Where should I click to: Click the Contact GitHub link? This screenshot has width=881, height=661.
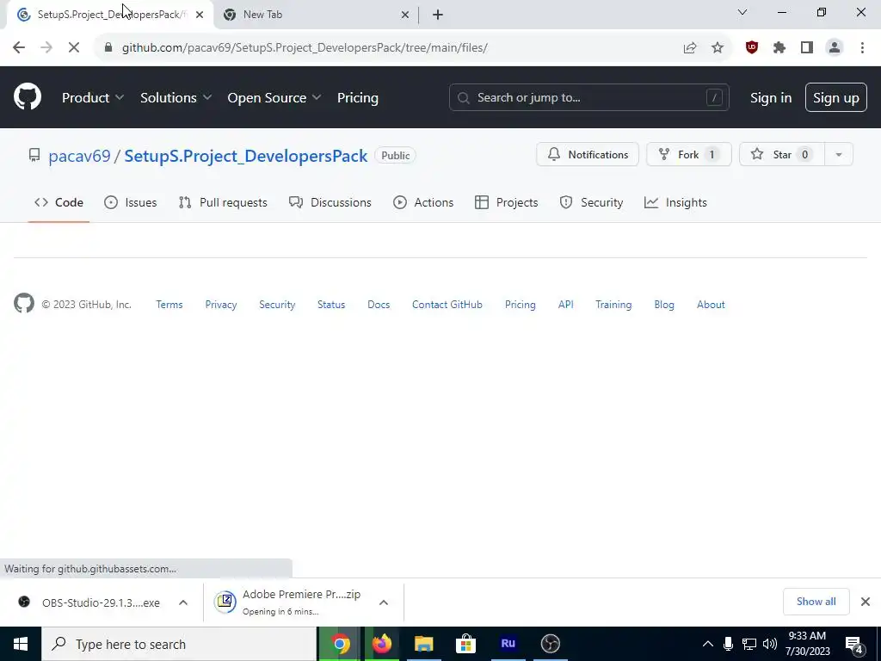pos(447,305)
